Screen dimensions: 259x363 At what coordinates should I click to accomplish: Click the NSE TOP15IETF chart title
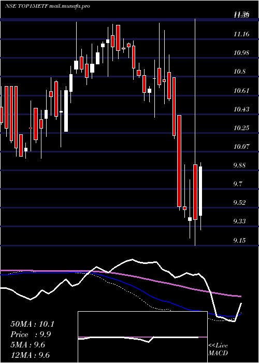(48, 6)
